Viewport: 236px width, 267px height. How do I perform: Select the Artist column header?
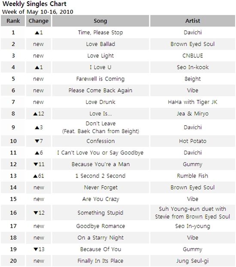[193, 21]
